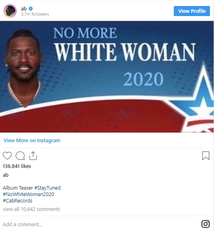Share the post using the upload arrow icon
This screenshot has height=231, width=214.
[33, 155]
